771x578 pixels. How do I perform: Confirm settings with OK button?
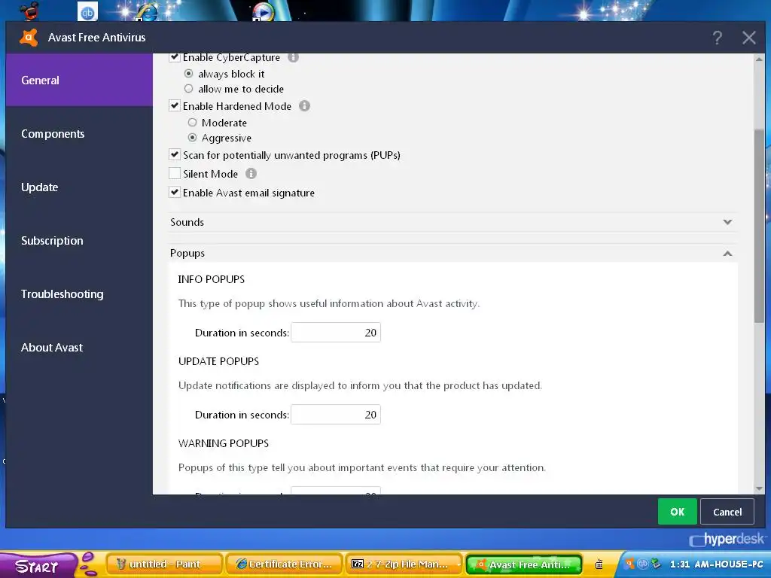[x=677, y=512]
